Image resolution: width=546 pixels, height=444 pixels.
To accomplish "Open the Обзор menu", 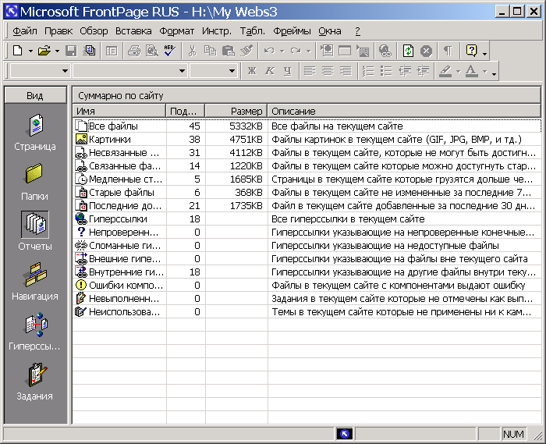I will 94,31.
